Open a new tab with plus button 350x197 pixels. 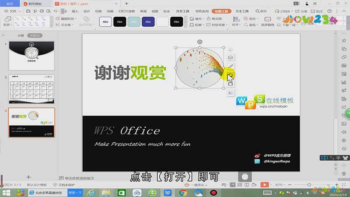tap(126, 4)
